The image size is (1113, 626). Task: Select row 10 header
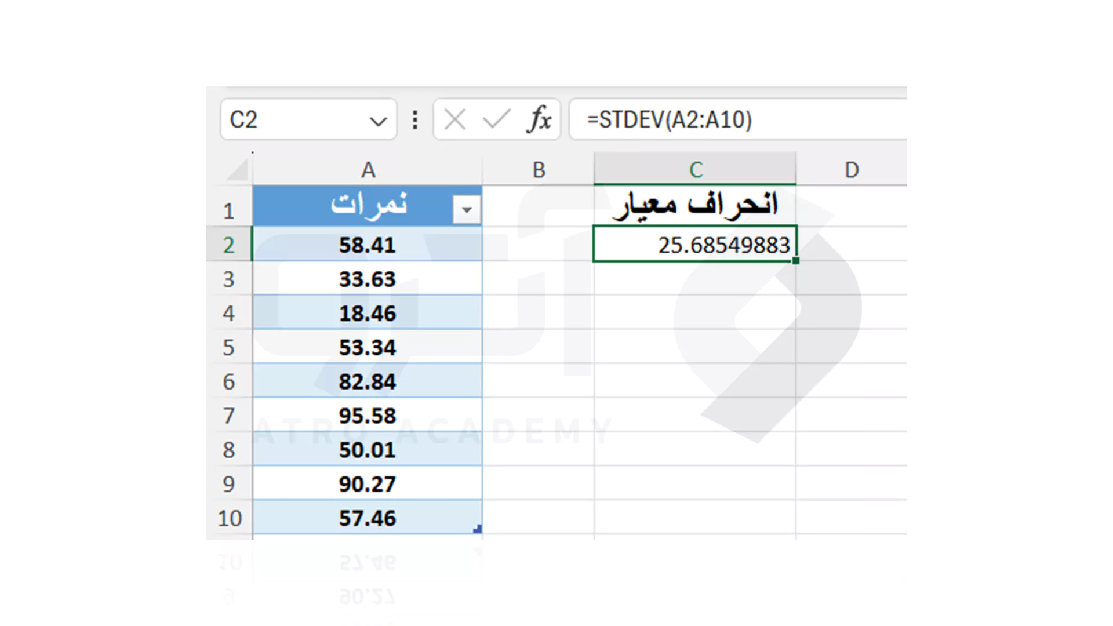(229, 518)
